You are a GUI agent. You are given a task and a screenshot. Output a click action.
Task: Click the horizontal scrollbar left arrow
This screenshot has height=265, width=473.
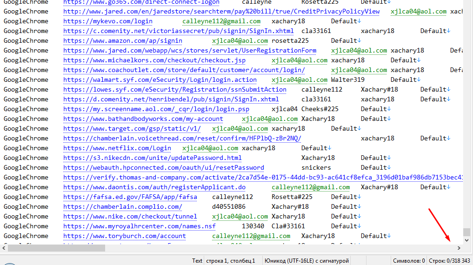click(4, 248)
